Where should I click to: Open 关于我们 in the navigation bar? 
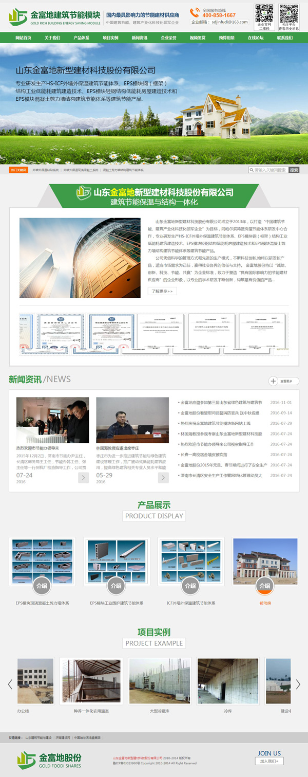pyautogui.click(x=52, y=38)
